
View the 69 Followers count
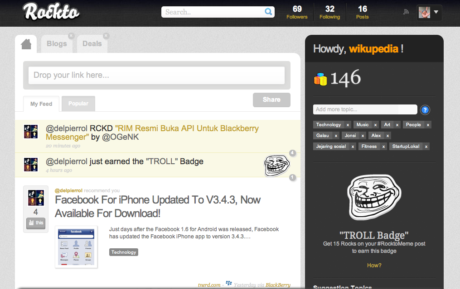click(297, 12)
